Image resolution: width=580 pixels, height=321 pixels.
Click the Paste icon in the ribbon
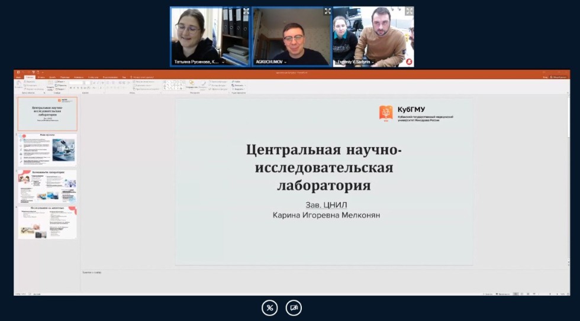tap(19, 85)
